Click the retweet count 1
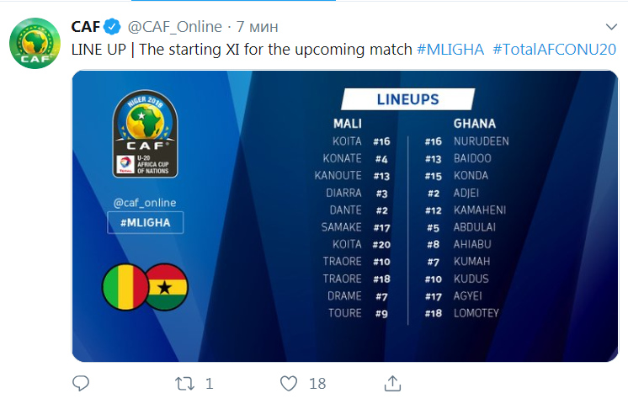Viewport: 628px width, 404px height. [209, 384]
